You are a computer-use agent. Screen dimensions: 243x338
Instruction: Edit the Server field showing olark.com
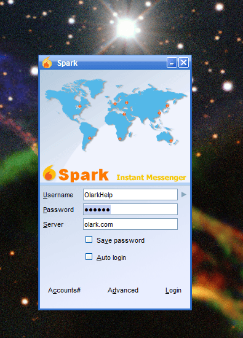click(130, 224)
